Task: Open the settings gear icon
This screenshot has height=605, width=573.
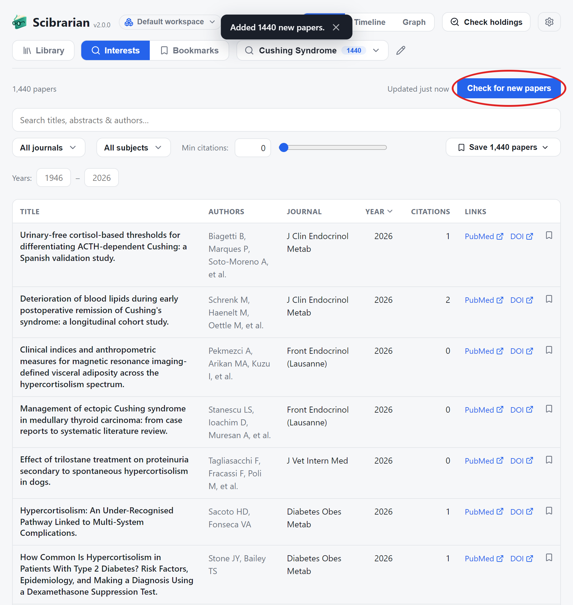Action: click(549, 22)
